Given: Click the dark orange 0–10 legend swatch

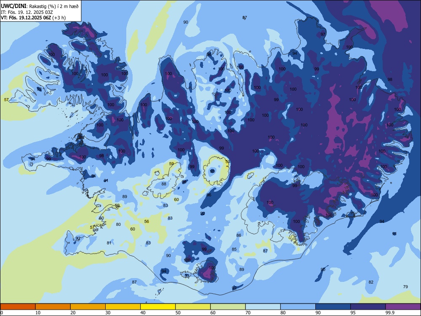Looking at the screenshot, I should click(18, 307).
